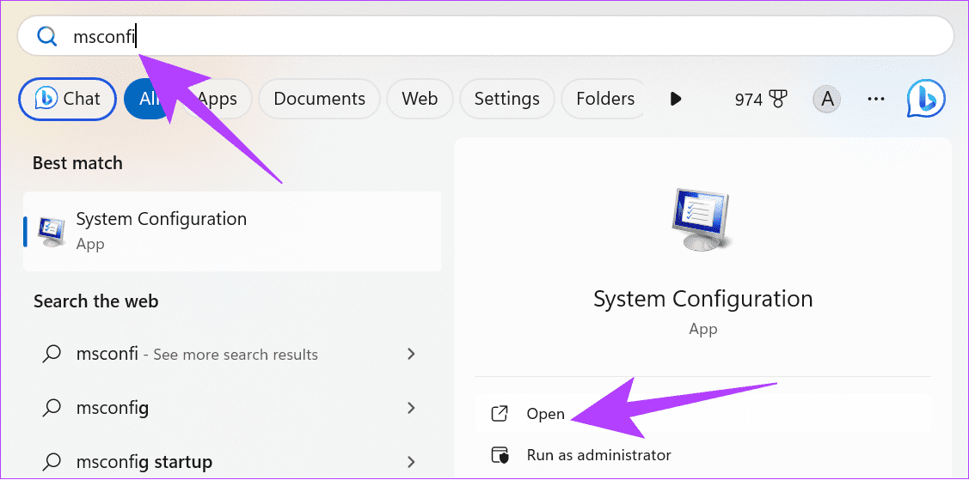Click the Open external-link icon

499,414
